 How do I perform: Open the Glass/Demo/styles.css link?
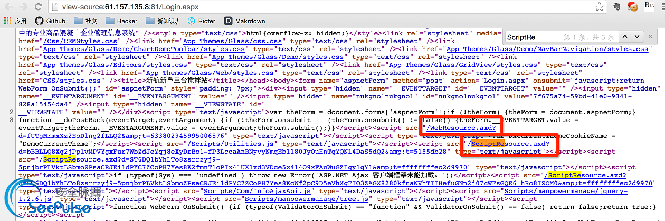(278, 57)
